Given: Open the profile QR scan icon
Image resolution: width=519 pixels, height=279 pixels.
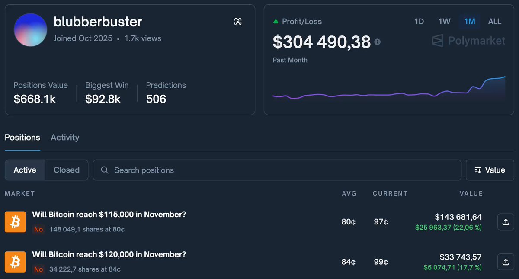Looking at the screenshot, I should [x=238, y=22].
